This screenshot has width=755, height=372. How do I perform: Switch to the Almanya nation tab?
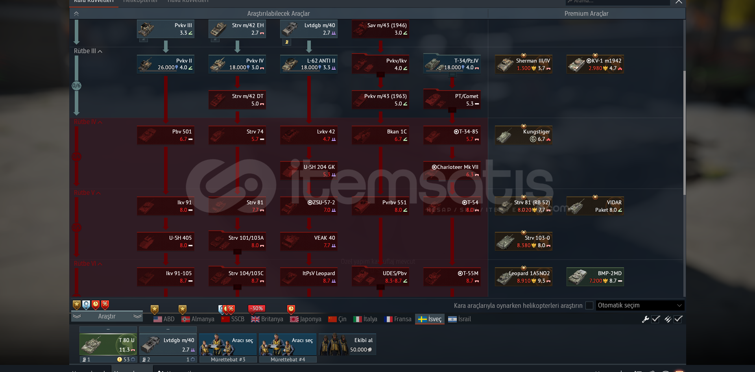[198, 319]
